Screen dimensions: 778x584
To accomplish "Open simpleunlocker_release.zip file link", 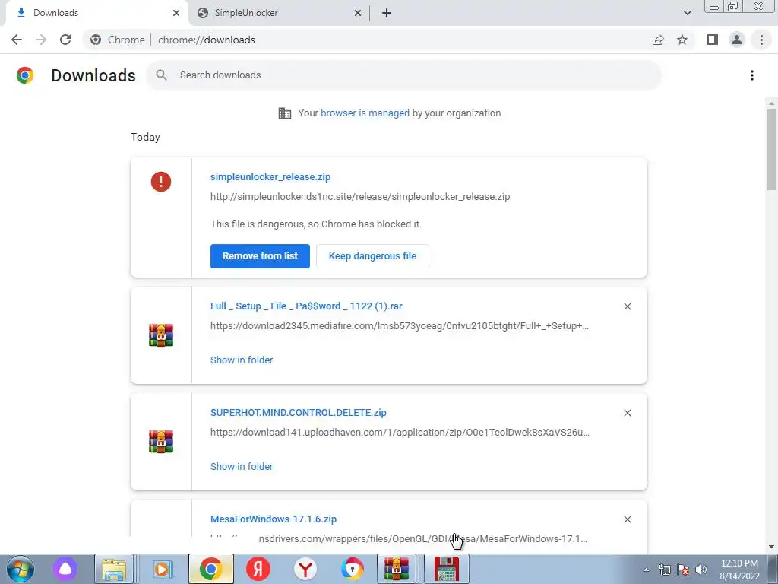I will click(270, 176).
